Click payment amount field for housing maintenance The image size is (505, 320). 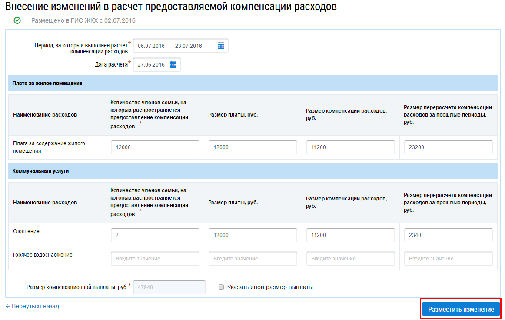pos(252,147)
